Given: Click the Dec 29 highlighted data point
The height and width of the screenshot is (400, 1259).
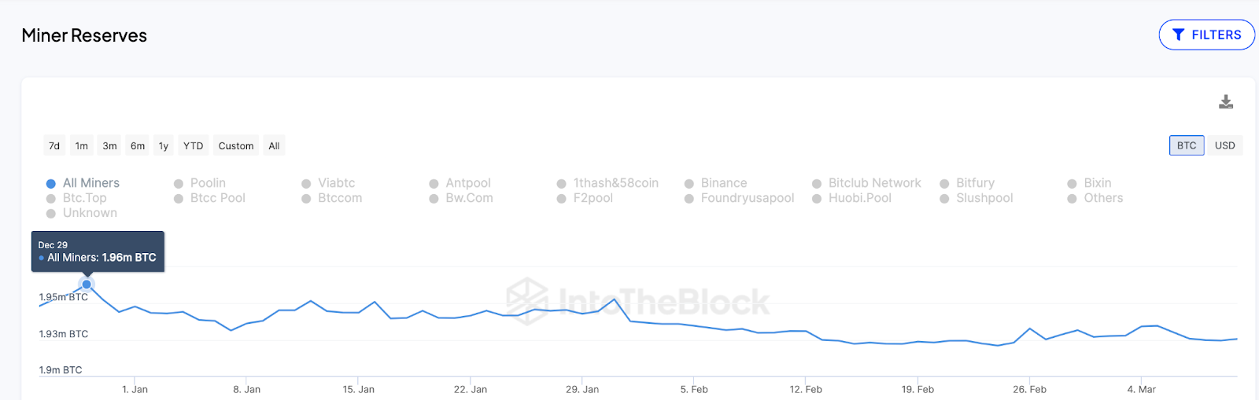Looking at the screenshot, I should 87,284.
